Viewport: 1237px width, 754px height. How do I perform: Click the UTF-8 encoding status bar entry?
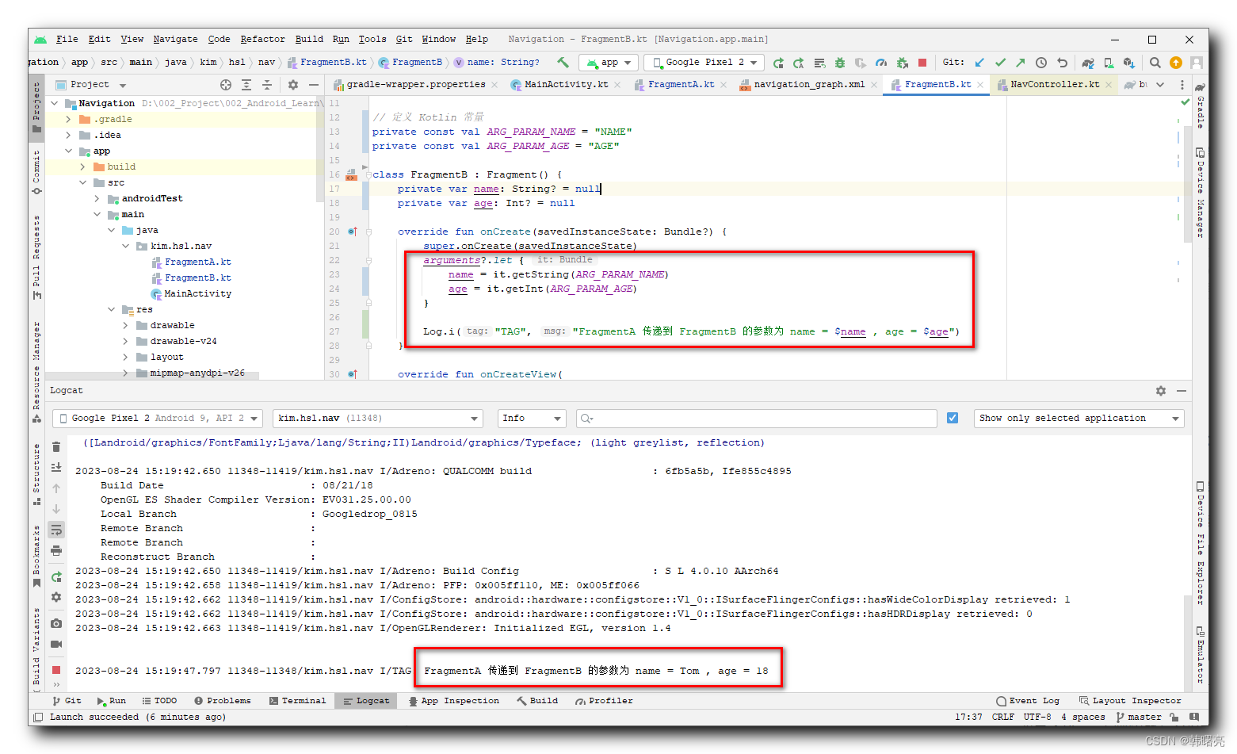pyautogui.click(x=1037, y=718)
